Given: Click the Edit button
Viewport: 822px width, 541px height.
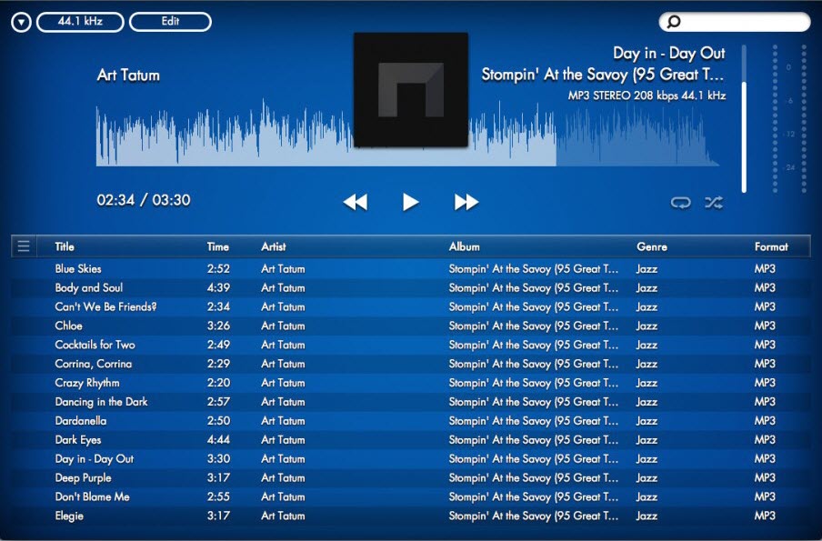Looking at the screenshot, I should pos(169,20).
